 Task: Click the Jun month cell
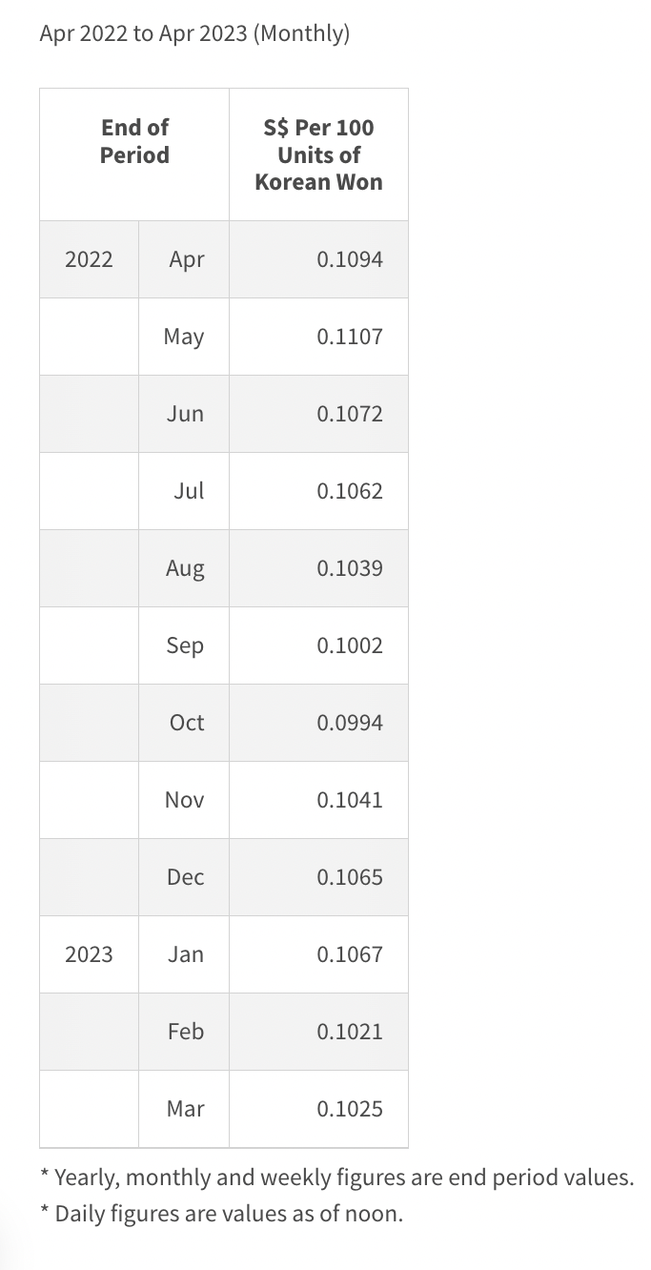pyautogui.click(x=185, y=414)
